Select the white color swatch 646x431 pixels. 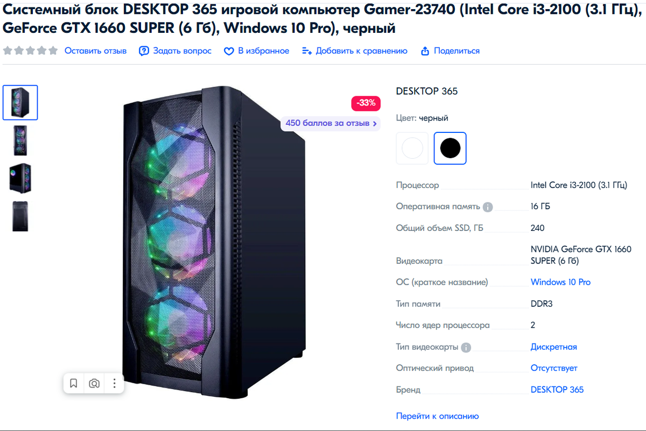coord(412,148)
